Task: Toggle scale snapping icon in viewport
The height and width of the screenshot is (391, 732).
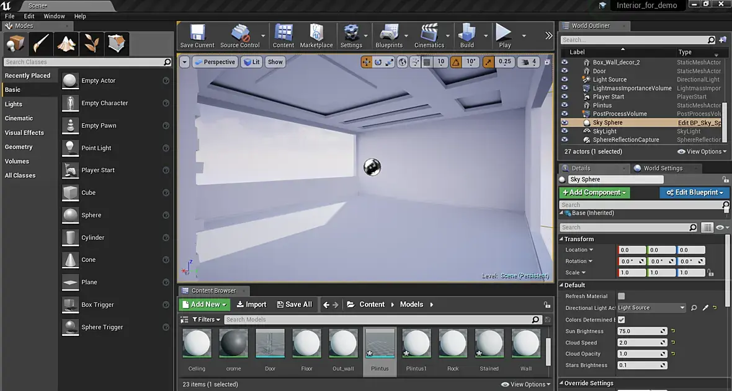Action: pos(488,62)
